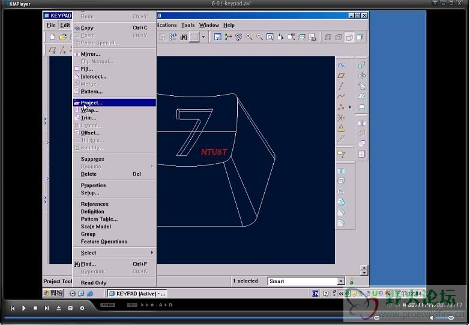470x325 pixels.
Task: Click the Open folder icon in toolbar
Action: coord(62,37)
